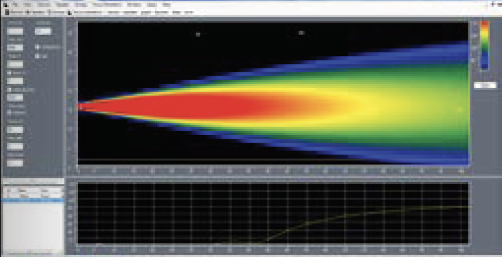Viewport: 502px width, 257px height.
Task: Open the top-right field in the left settings panel
Action: click(x=43, y=32)
